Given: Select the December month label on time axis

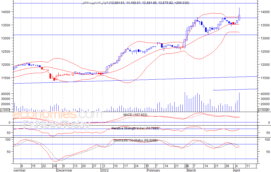Looking at the screenshot, I should (x=64, y=170).
